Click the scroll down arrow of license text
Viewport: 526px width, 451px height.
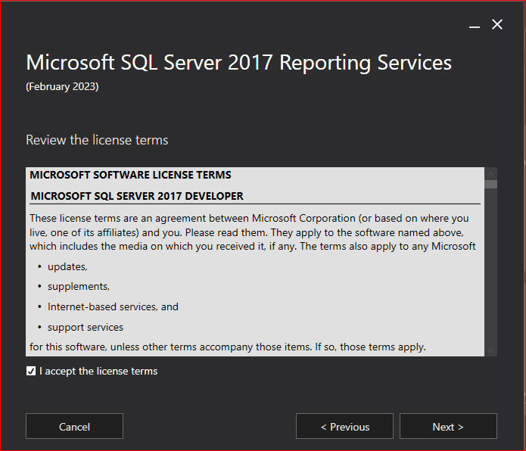(x=491, y=350)
